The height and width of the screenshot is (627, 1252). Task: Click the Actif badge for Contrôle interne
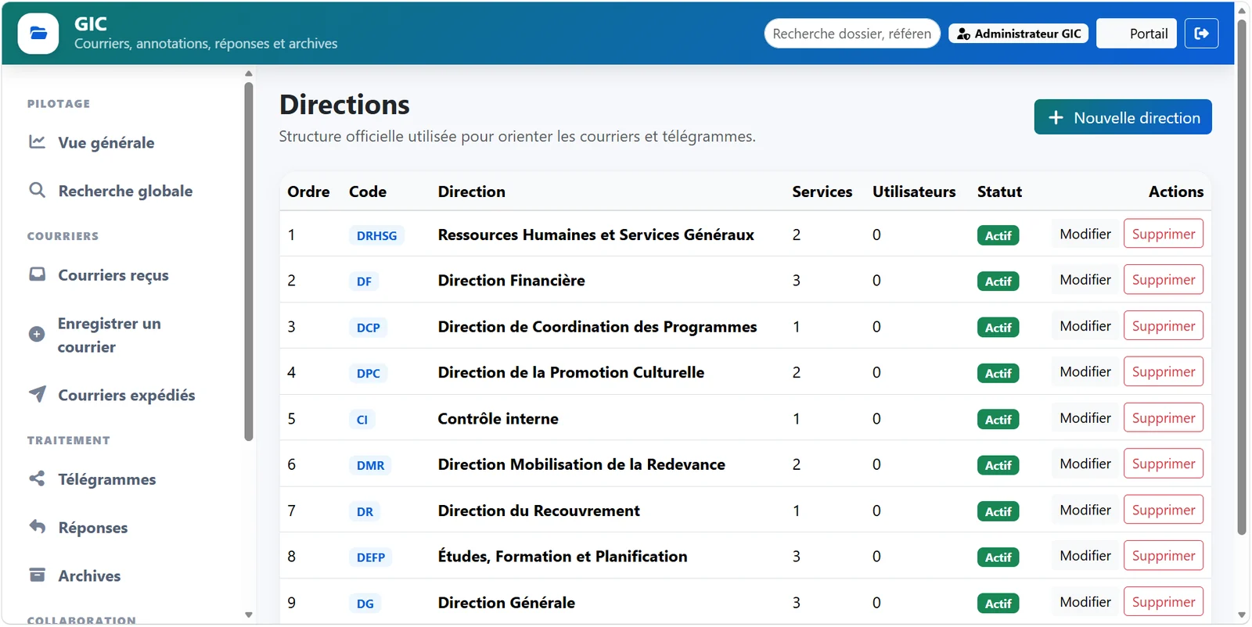click(x=998, y=420)
